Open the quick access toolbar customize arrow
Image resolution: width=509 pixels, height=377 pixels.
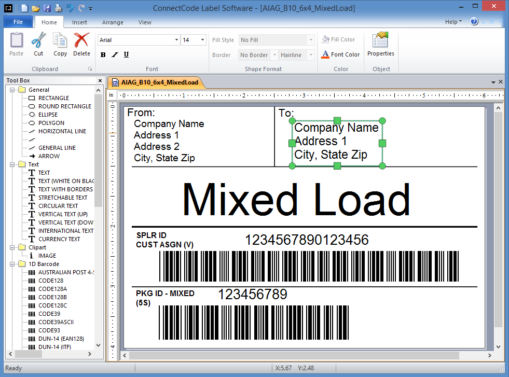pos(91,9)
